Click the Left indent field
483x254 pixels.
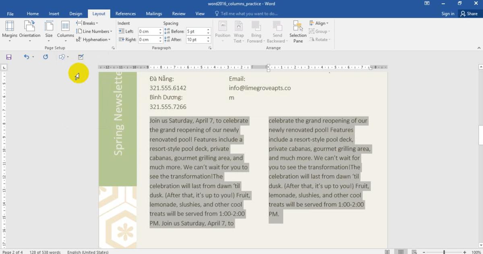[148, 31]
